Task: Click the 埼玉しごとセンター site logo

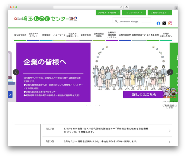Action: coord(46,19)
